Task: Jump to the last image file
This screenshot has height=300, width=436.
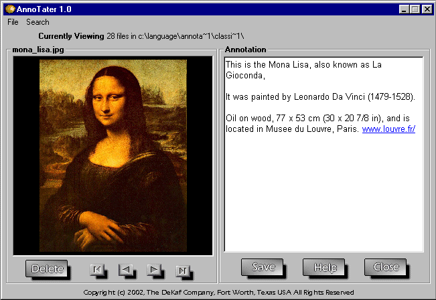Action: click(x=183, y=270)
